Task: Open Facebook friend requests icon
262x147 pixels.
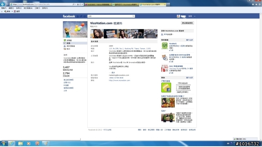Action: (x=78, y=16)
